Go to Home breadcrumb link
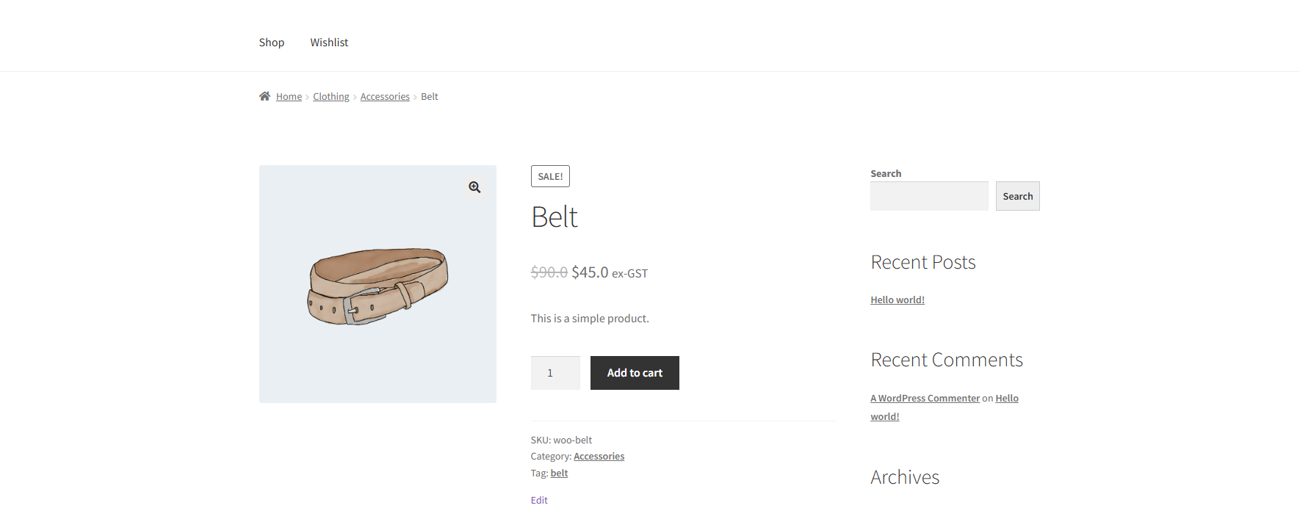Viewport: 1300px width, 508px height. [289, 97]
